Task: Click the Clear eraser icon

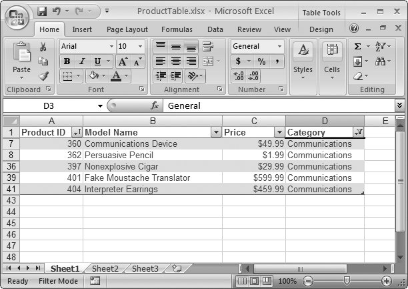Action: coord(358,76)
